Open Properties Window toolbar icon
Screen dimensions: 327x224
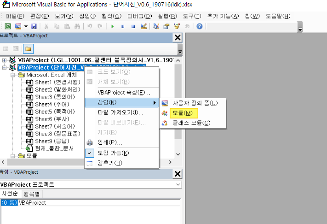click(166, 26)
